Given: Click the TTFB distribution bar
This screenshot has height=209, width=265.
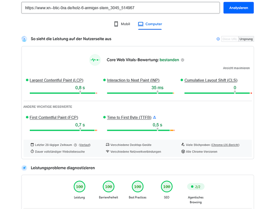Looking at the screenshot, I should (x=140, y=130).
